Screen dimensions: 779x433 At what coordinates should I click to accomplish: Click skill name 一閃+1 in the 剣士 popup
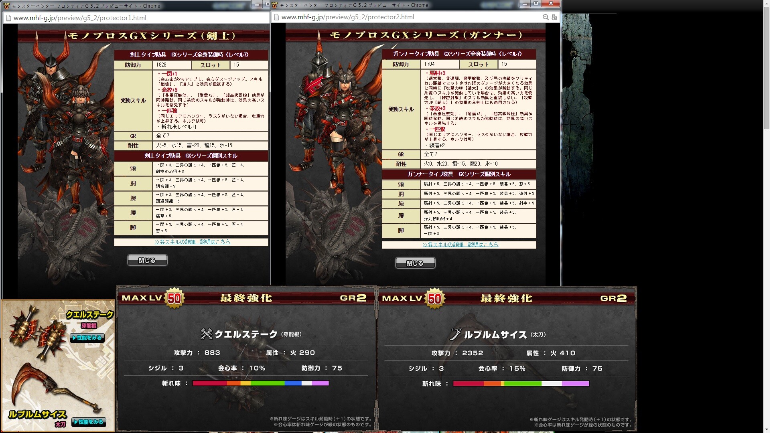tap(169, 74)
